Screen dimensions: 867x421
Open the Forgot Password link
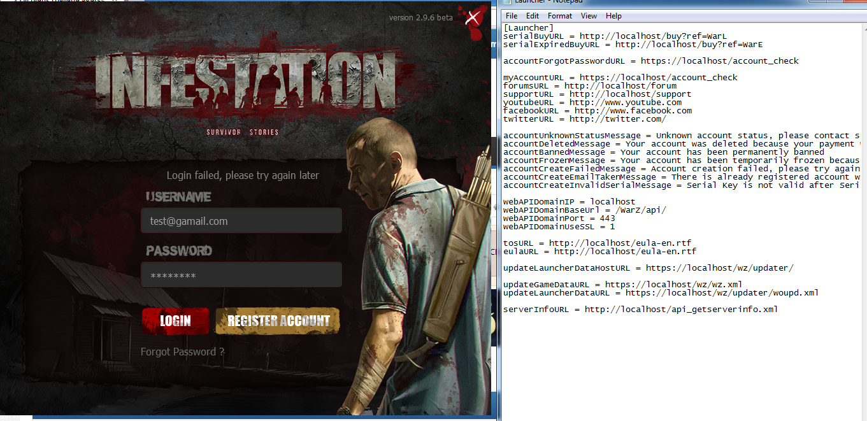point(182,352)
